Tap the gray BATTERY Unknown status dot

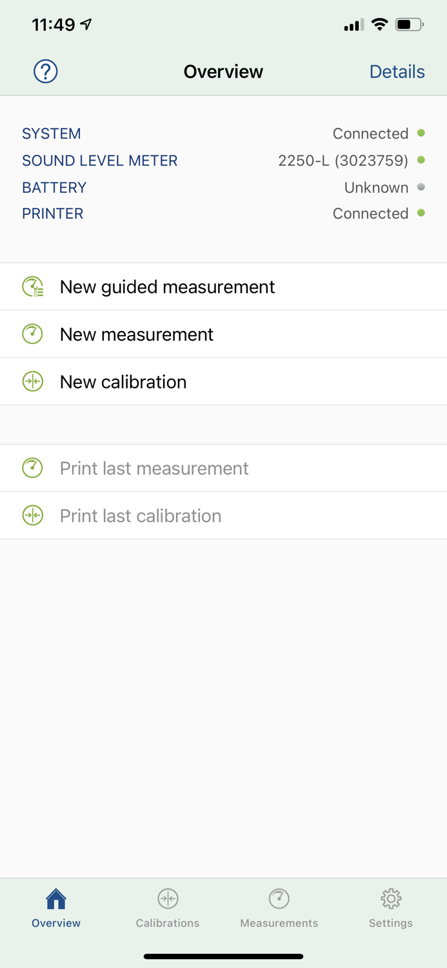[x=421, y=187]
